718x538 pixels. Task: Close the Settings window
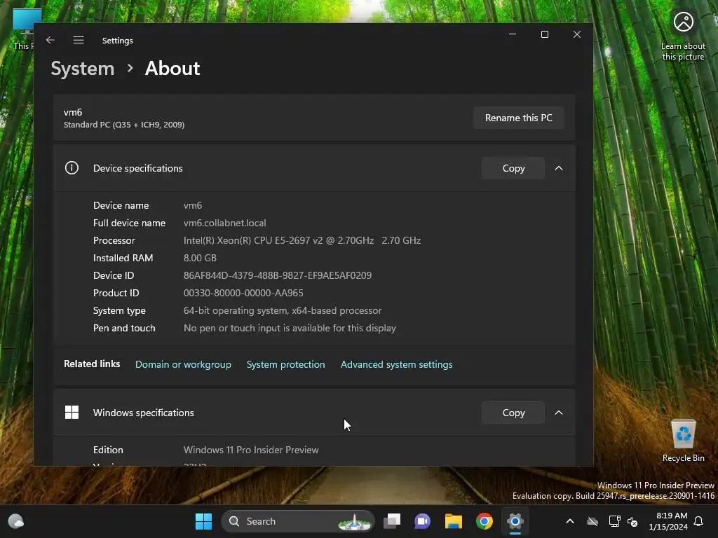[577, 34]
